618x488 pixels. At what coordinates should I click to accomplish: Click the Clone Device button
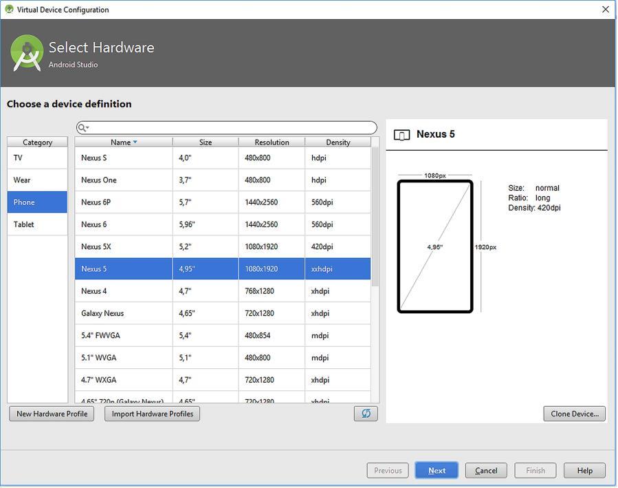point(574,414)
